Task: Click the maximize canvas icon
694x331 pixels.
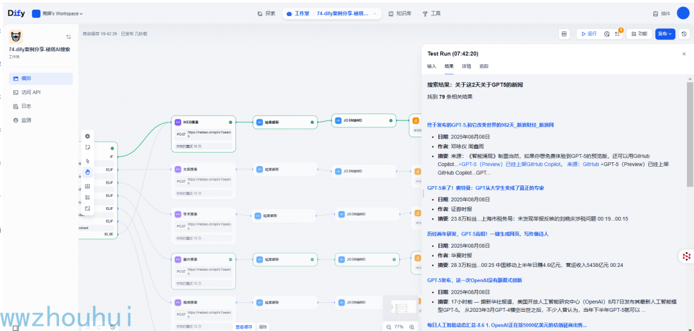Action: [87, 208]
